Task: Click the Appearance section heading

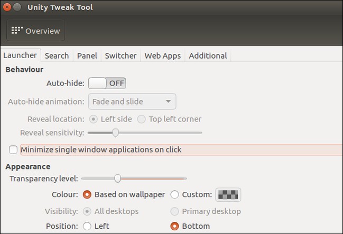Action: [x=28, y=166]
